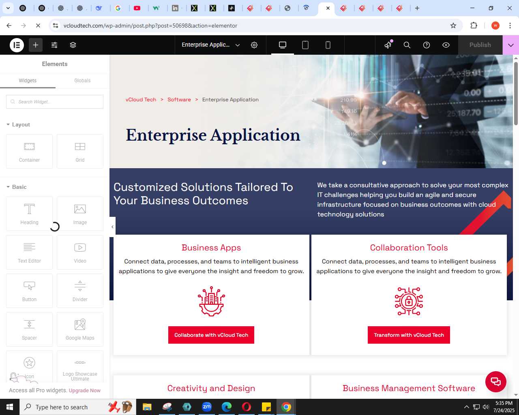The height and width of the screenshot is (415, 519).
Task: Click the Collaboration Tools padlock circuit icon
Action: coord(409,301)
